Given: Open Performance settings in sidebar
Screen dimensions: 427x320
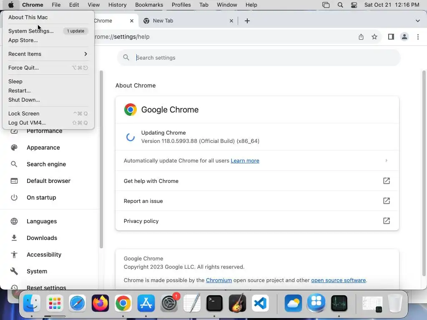Looking at the screenshot, I should point(44,131).
